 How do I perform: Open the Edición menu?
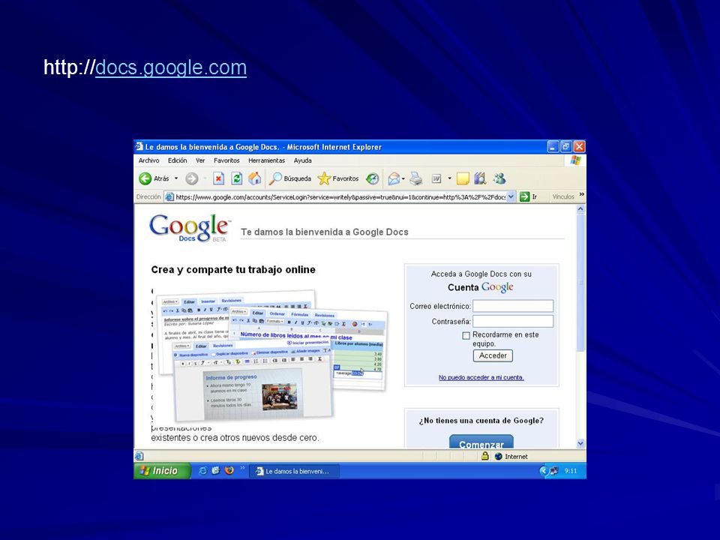pos(177,160)
